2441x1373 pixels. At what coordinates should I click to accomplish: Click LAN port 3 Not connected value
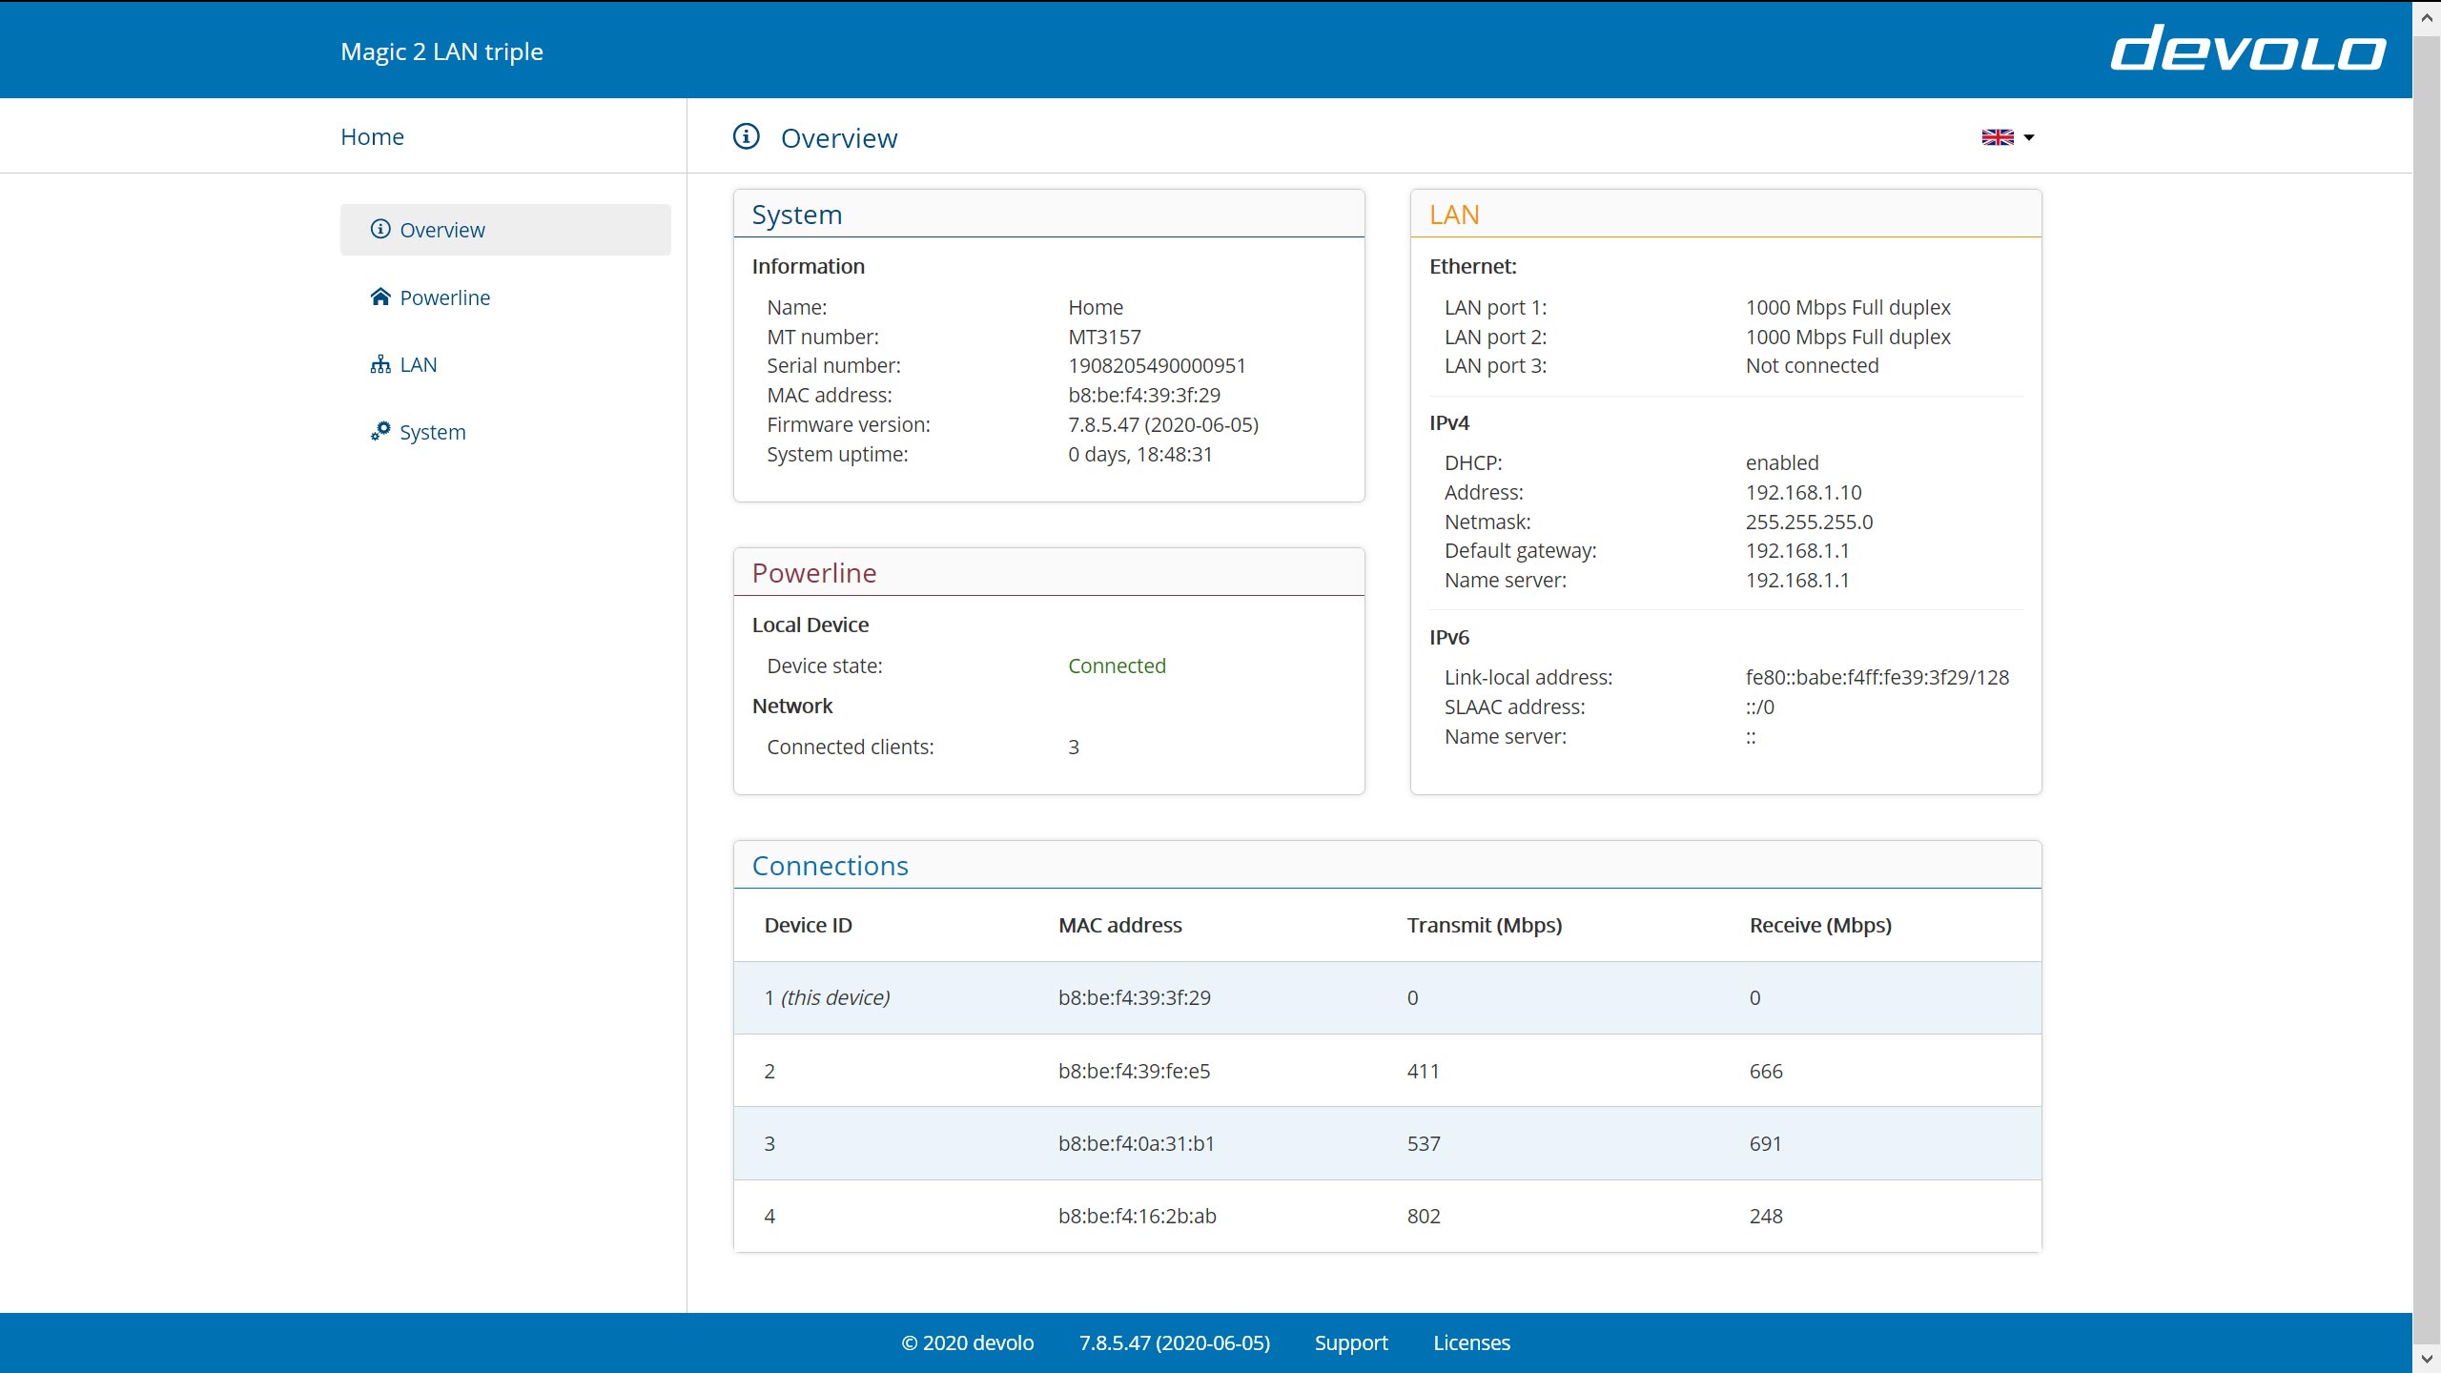(1812, 365)
